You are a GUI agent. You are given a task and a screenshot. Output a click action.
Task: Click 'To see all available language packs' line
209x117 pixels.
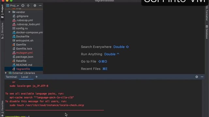[x=35, y=94]
